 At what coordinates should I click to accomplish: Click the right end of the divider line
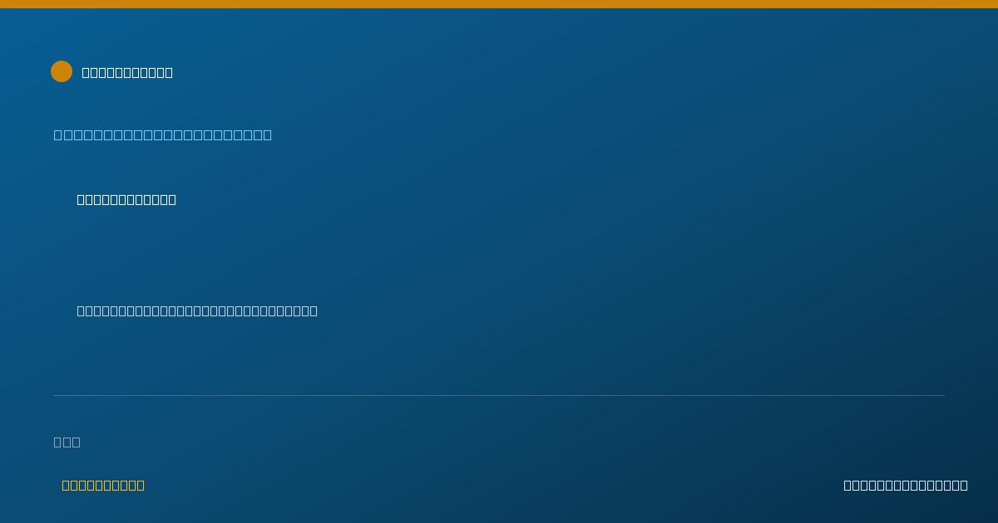(x=943, y=395)
